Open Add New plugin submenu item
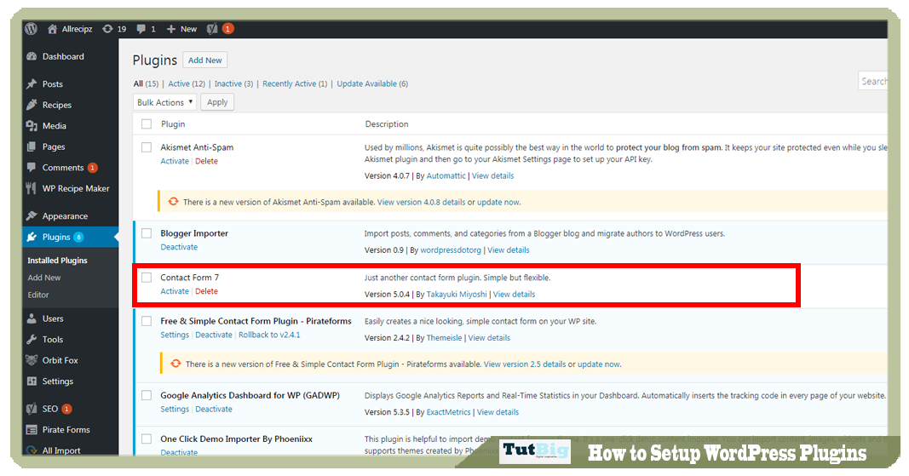The width and height of the screenshot is (909, 476). click(44, 278)
